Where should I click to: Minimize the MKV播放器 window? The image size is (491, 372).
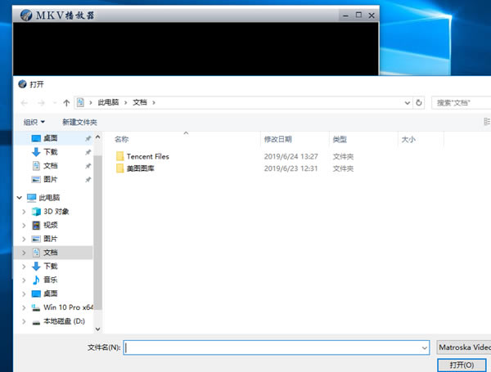(x=345, y=16)
